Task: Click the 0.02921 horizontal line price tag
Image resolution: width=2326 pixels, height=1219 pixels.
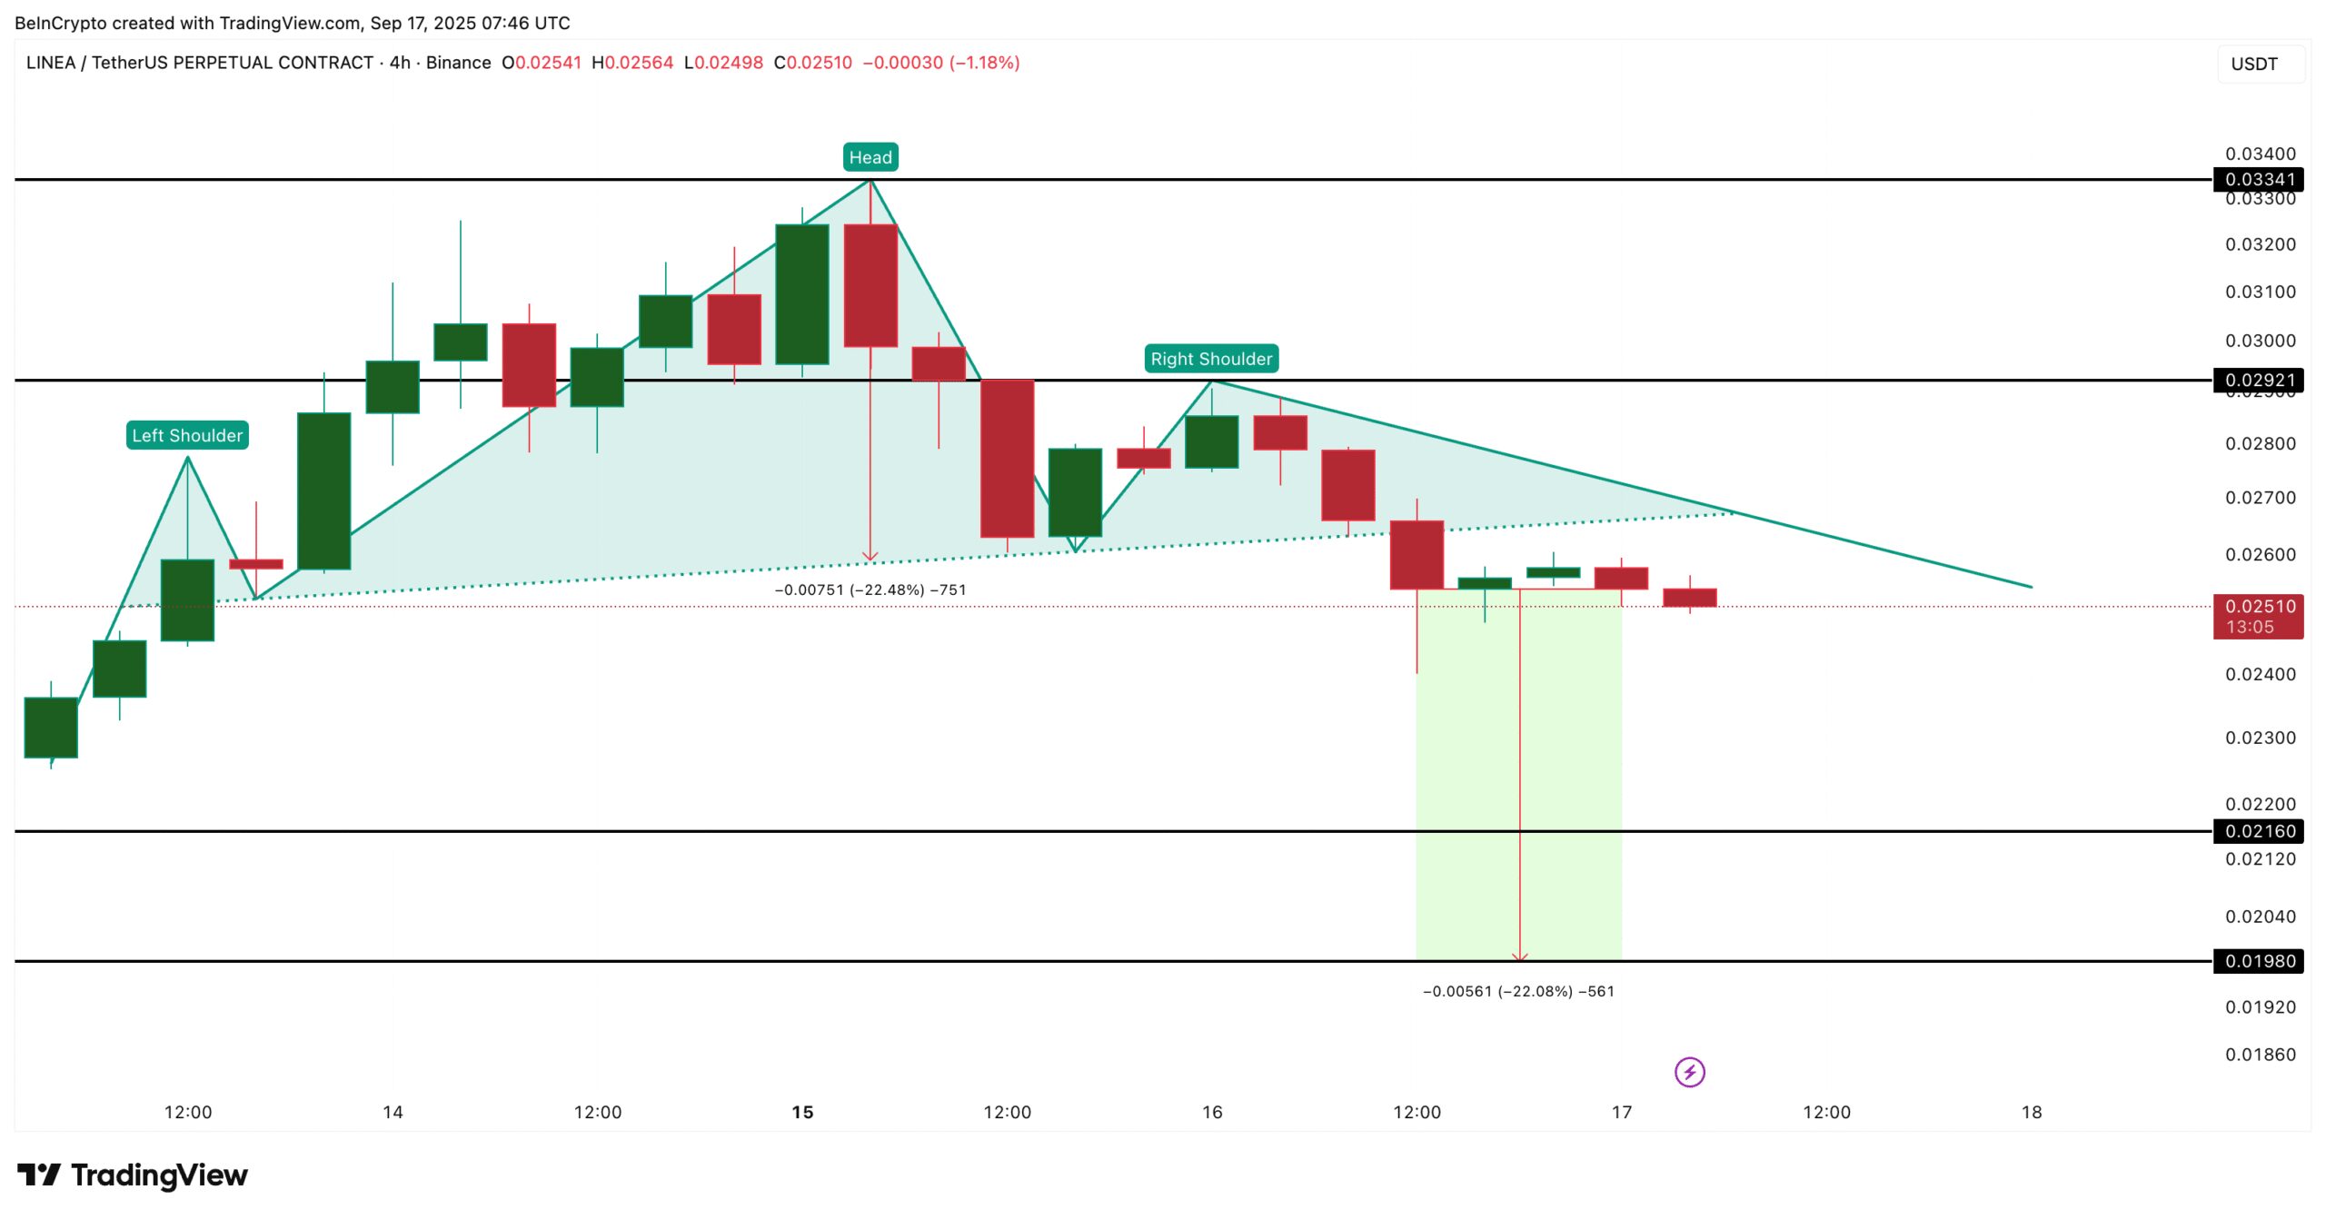Action: click(2258, 380)
